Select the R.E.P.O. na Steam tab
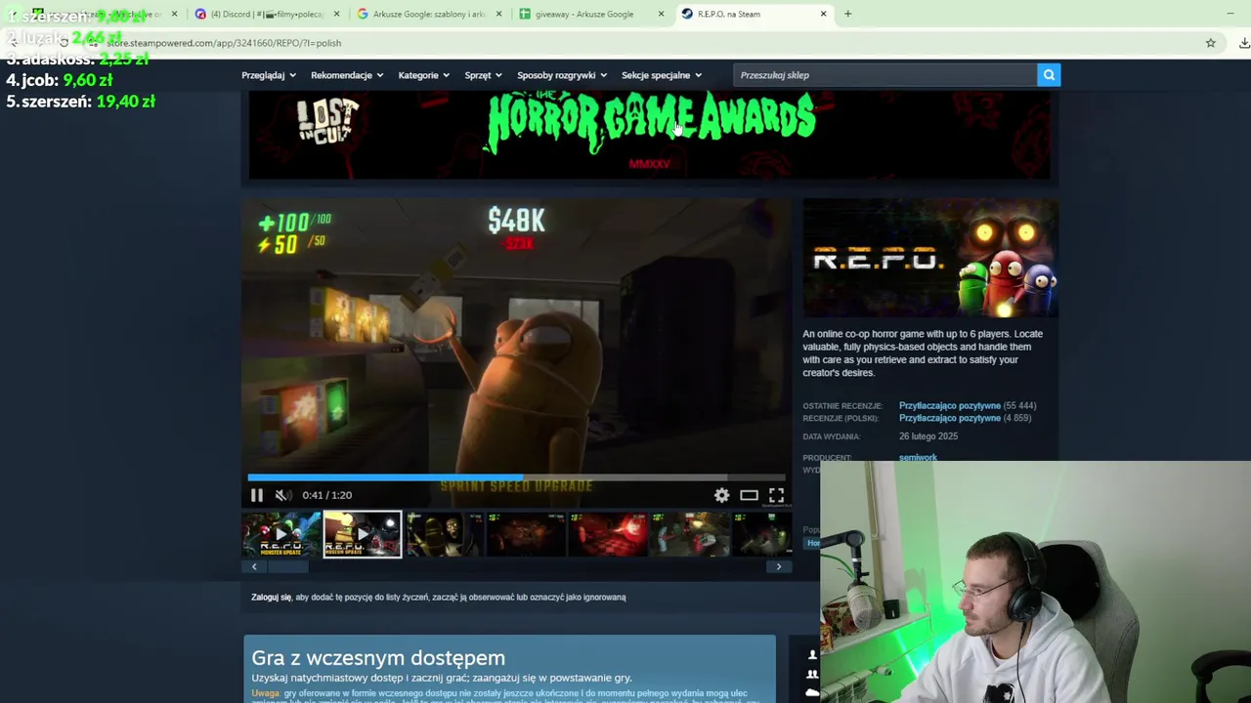 pyautogui.click(x=753, y=14)
